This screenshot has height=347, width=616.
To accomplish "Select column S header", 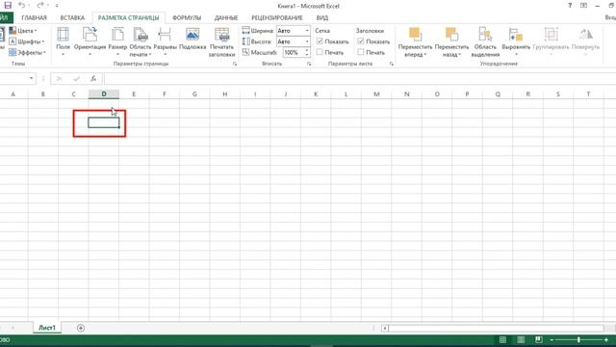I will coord(558,94).
